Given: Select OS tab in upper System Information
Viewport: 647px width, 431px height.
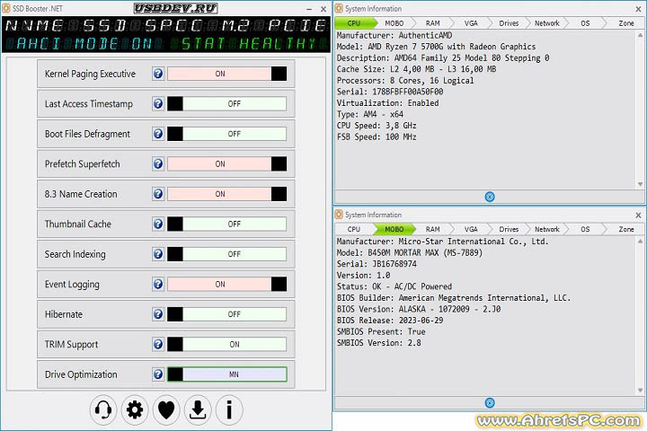Looking at the screenshot, I should [585, 23].
